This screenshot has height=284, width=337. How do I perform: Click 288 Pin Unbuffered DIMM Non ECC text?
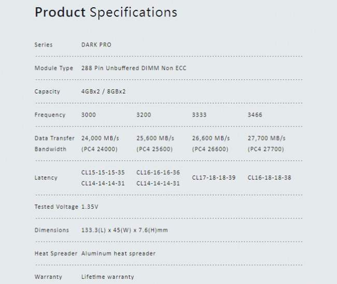(x=134, y=68)
